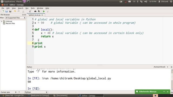
Task: Open the Places menu
Action: coord(19,2)
